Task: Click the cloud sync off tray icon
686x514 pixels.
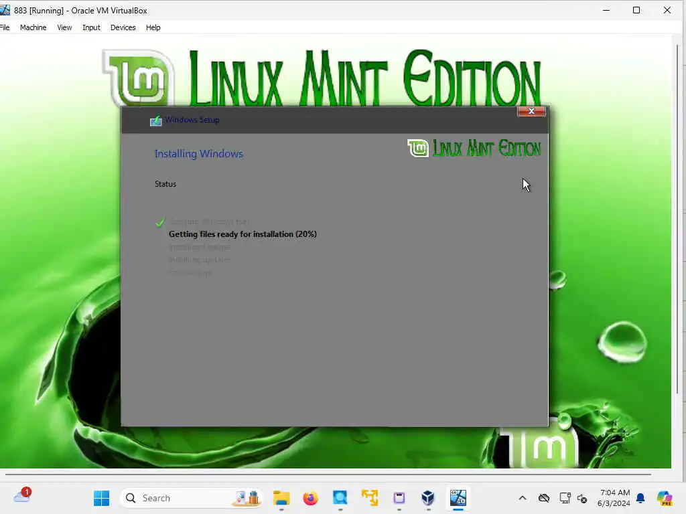Action: (544, 498)
